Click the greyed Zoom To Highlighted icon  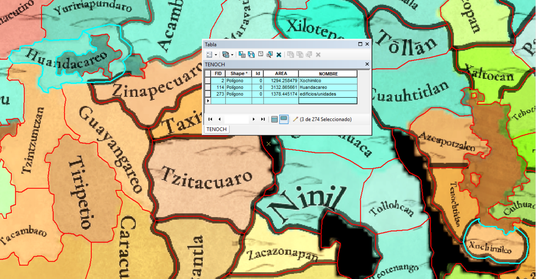tap(309, 54)
